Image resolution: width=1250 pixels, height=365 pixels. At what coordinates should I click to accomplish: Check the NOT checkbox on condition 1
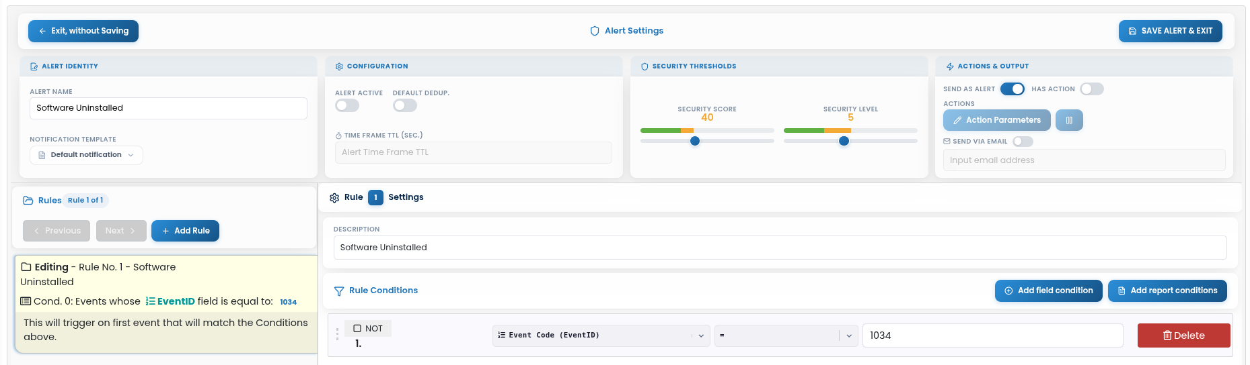click(x=357, y=329)
